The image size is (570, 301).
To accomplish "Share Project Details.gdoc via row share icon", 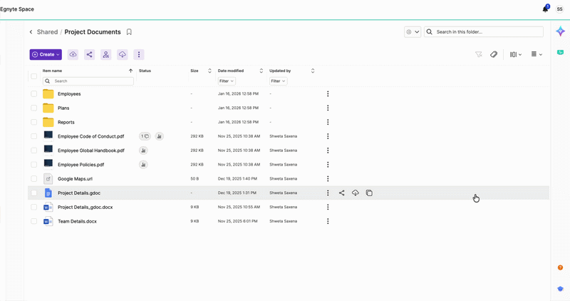I will pos(342,193).
